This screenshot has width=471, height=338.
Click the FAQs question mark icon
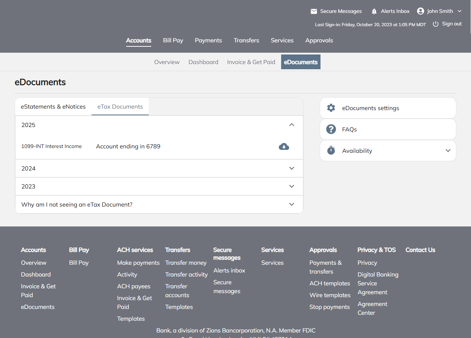tap(331, 129)
